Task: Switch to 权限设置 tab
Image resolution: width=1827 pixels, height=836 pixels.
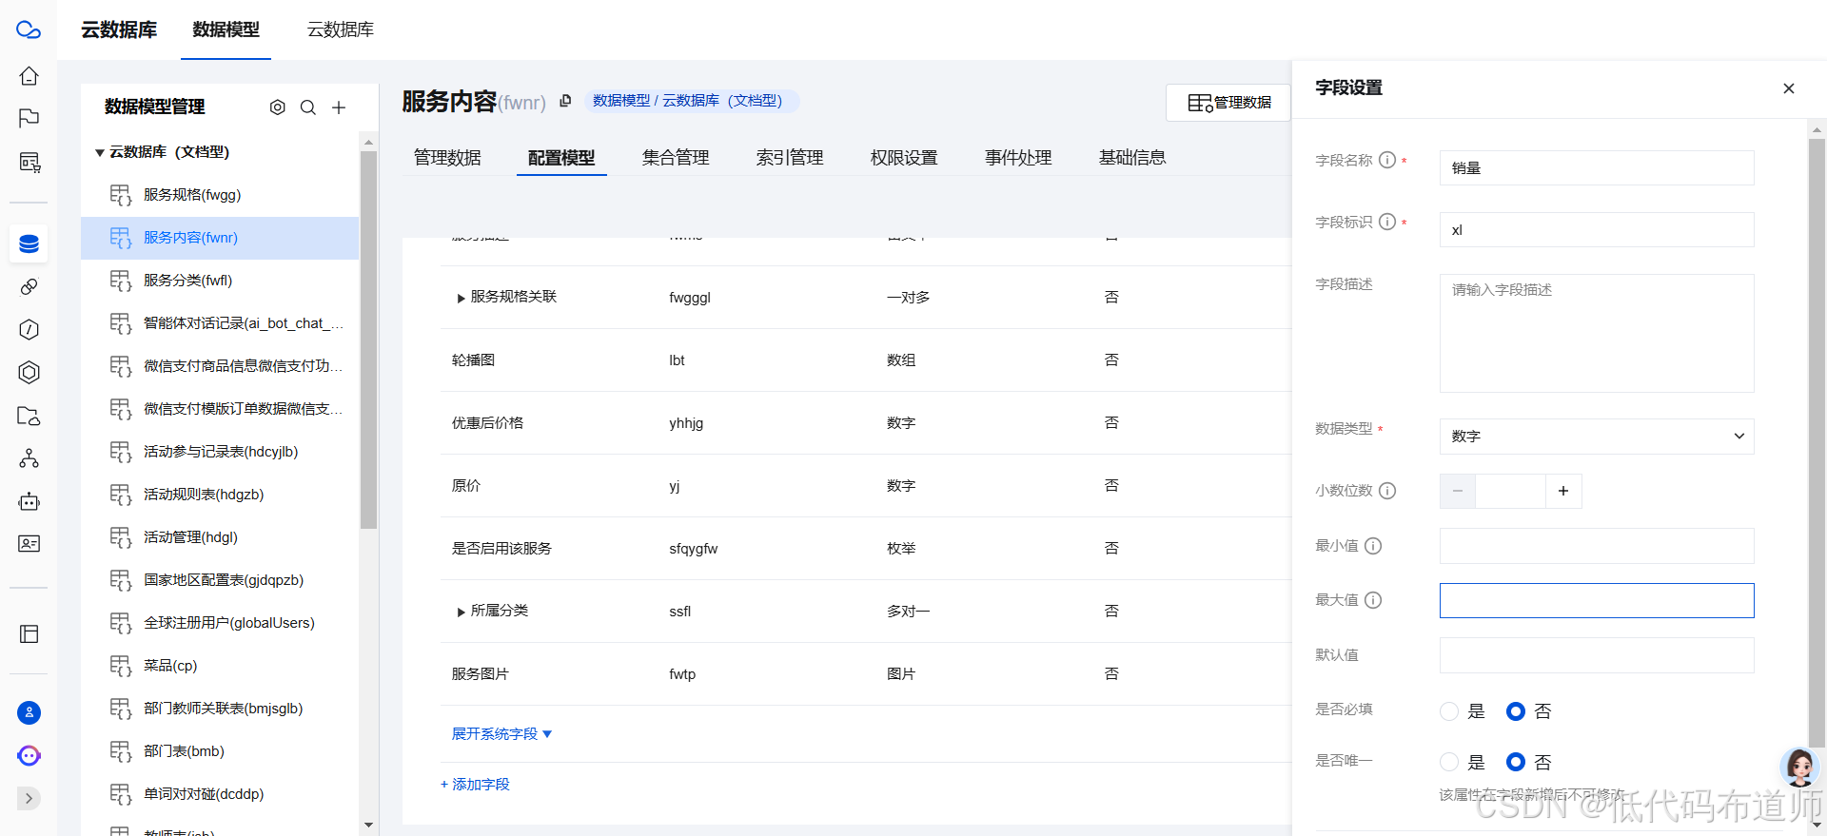Action: click(x=904, y=158)
